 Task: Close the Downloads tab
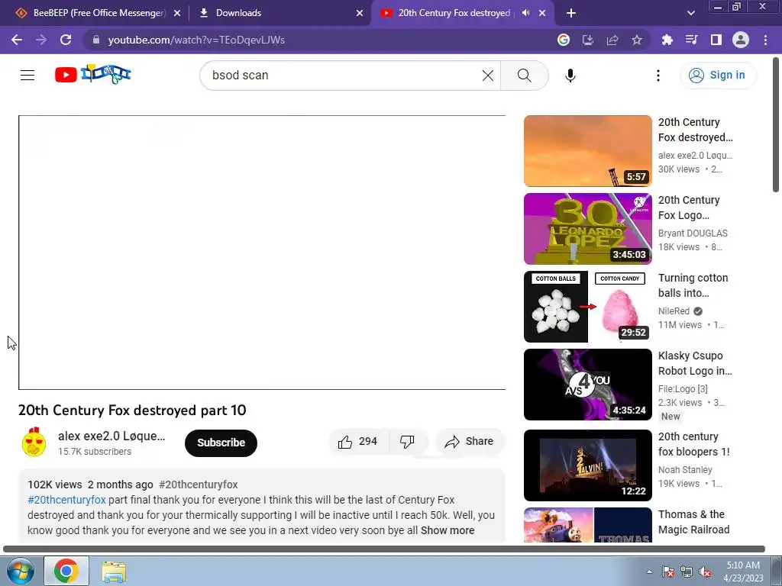pos(360,14)
